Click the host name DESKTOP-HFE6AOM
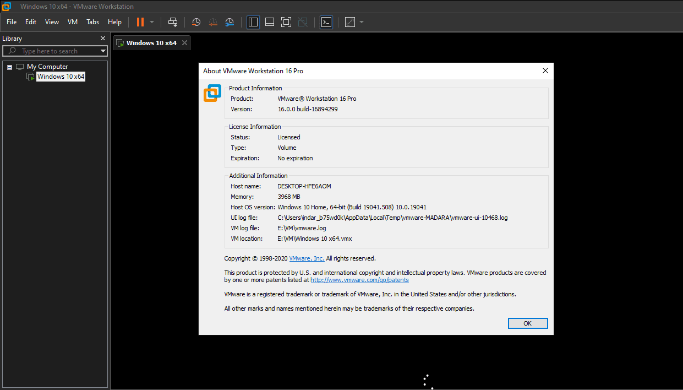 tap(304, 186)
